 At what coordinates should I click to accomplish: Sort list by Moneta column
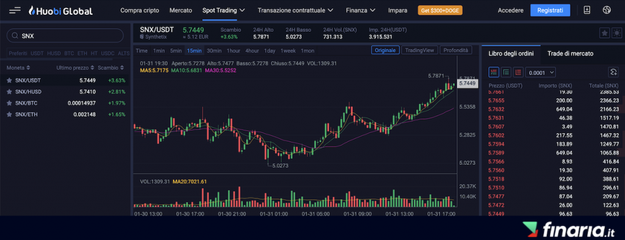(x=18, y=68)
